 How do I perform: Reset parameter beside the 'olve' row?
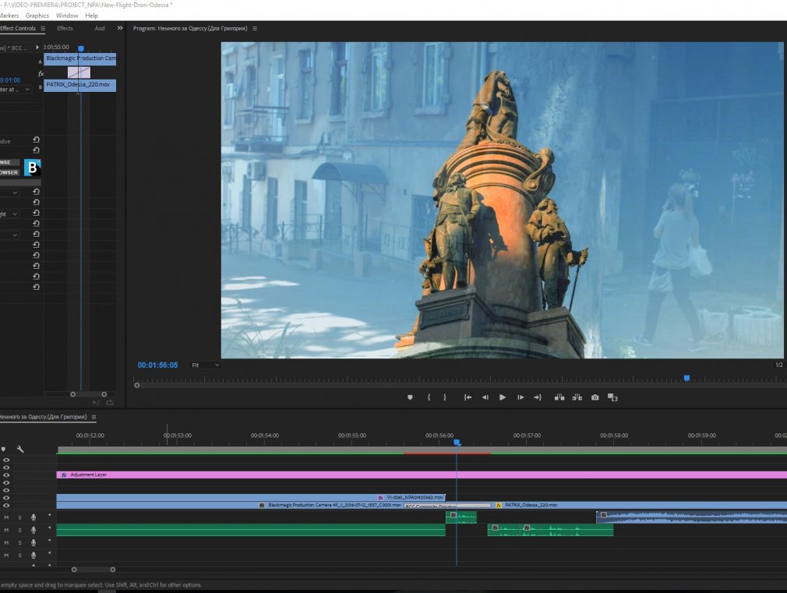pos(36,139)
